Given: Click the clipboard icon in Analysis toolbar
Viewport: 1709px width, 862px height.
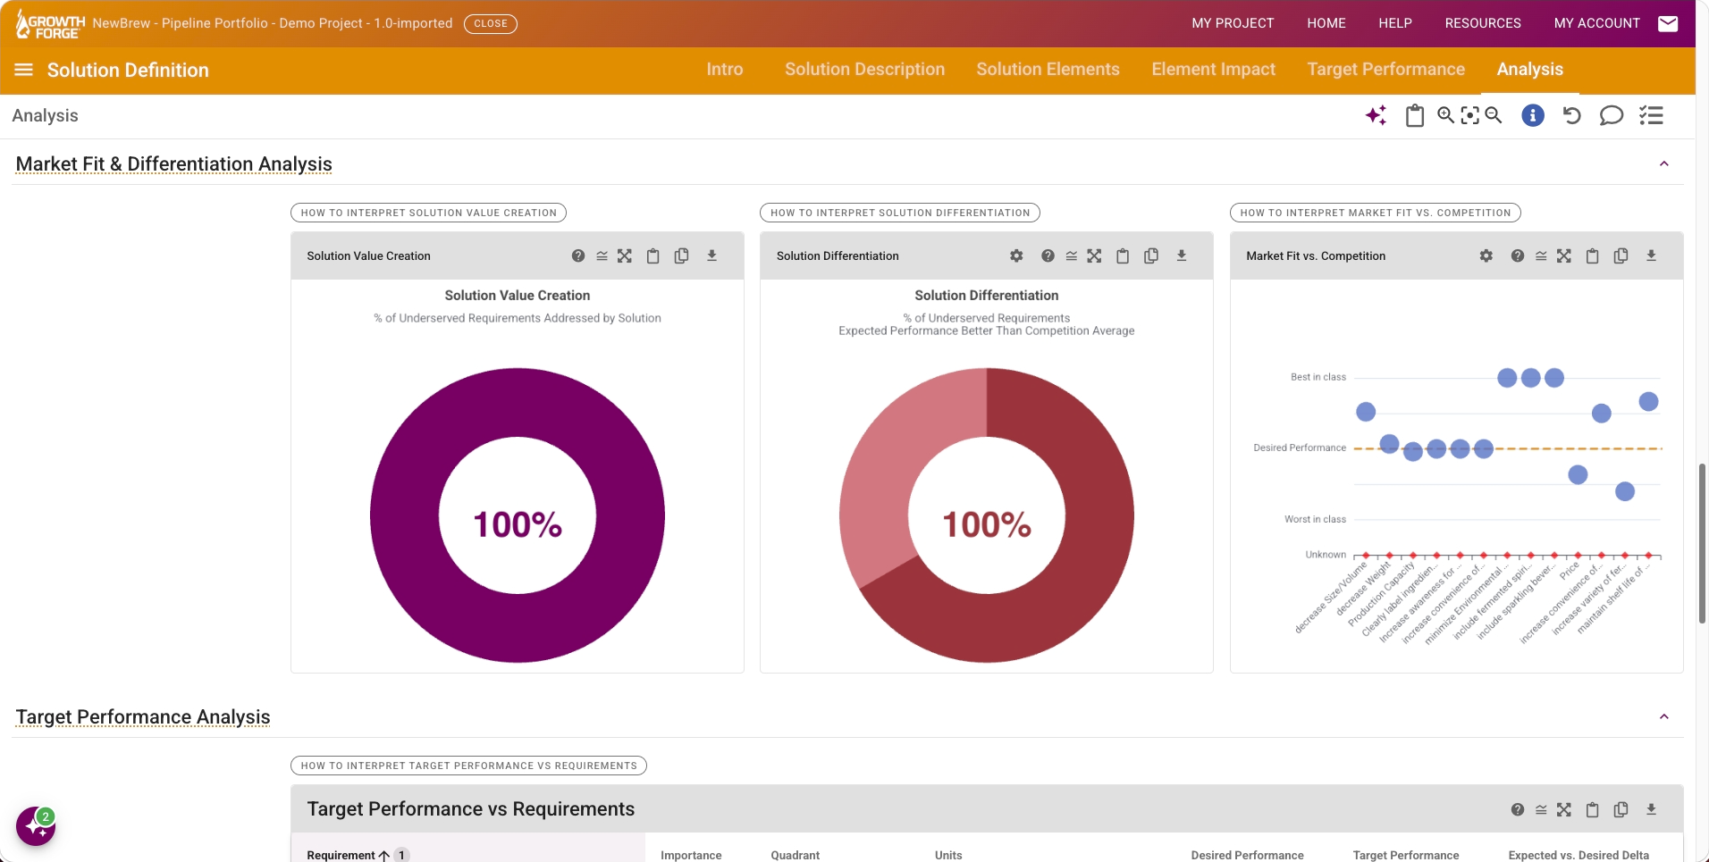Looking at the screenshot, I should coord(1415,115).
